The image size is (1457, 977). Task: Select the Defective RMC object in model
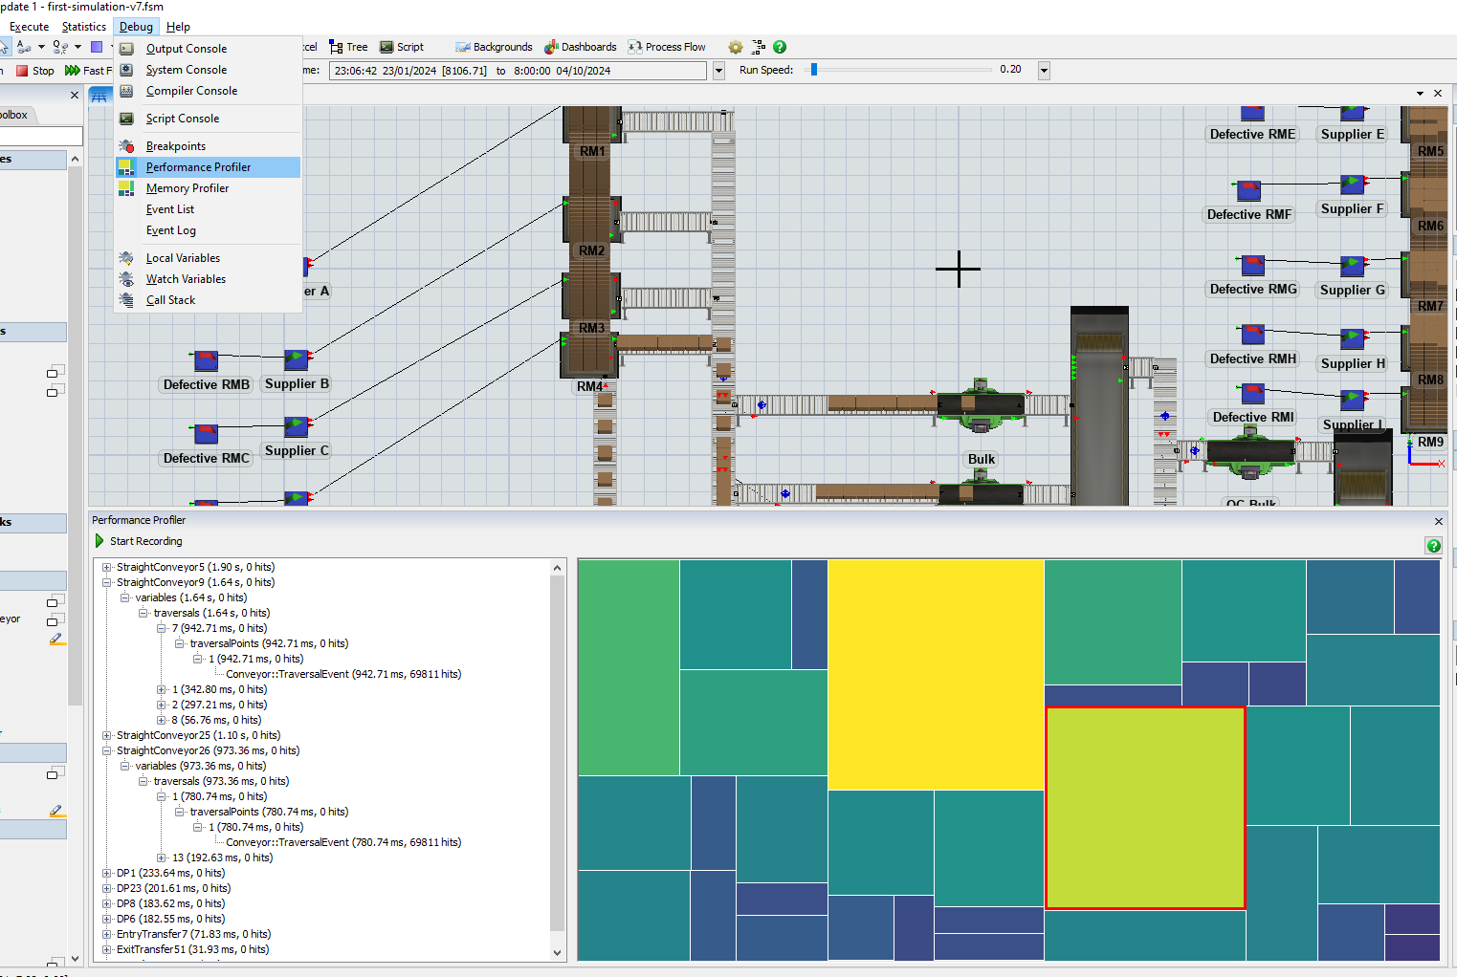[206, 433]
